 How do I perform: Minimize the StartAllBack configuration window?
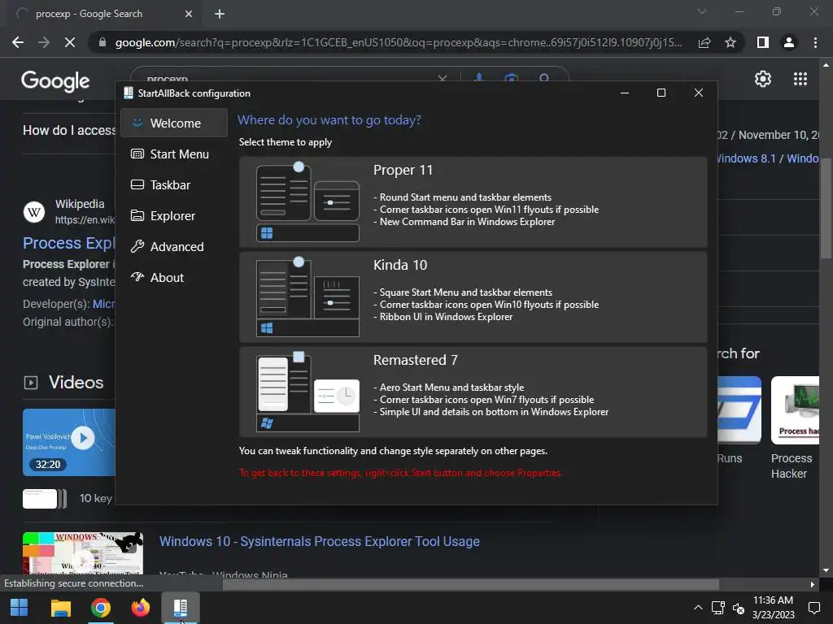[625, 93]
